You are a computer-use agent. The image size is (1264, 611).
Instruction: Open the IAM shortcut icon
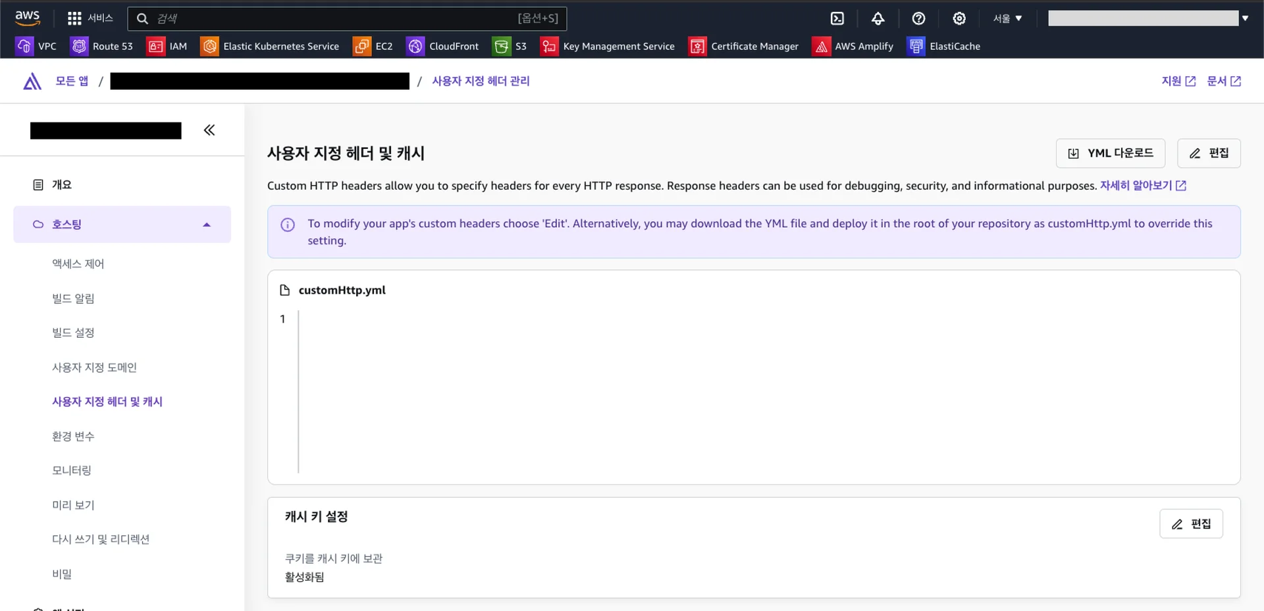(x=155, y=46)
